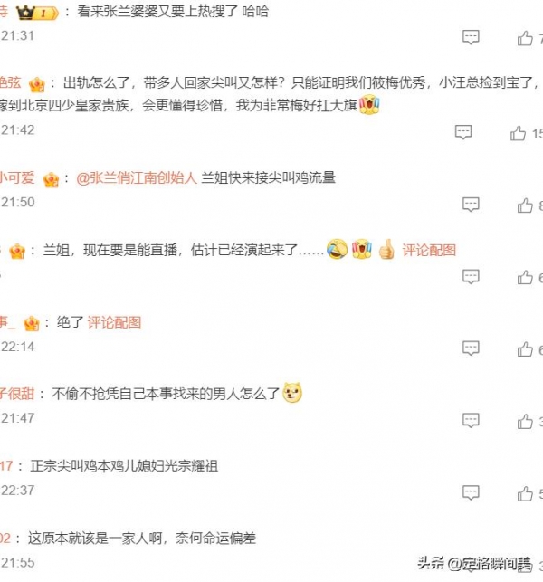Like the 22:37 正宗尖叫鸡 comment
The image size is (543, 582).
pos(525,493)
